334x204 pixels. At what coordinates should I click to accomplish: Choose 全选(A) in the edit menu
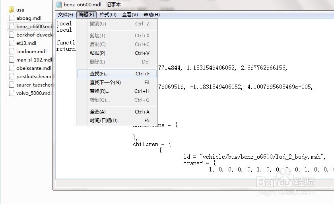pyautogui.click(x=117, y=112)
